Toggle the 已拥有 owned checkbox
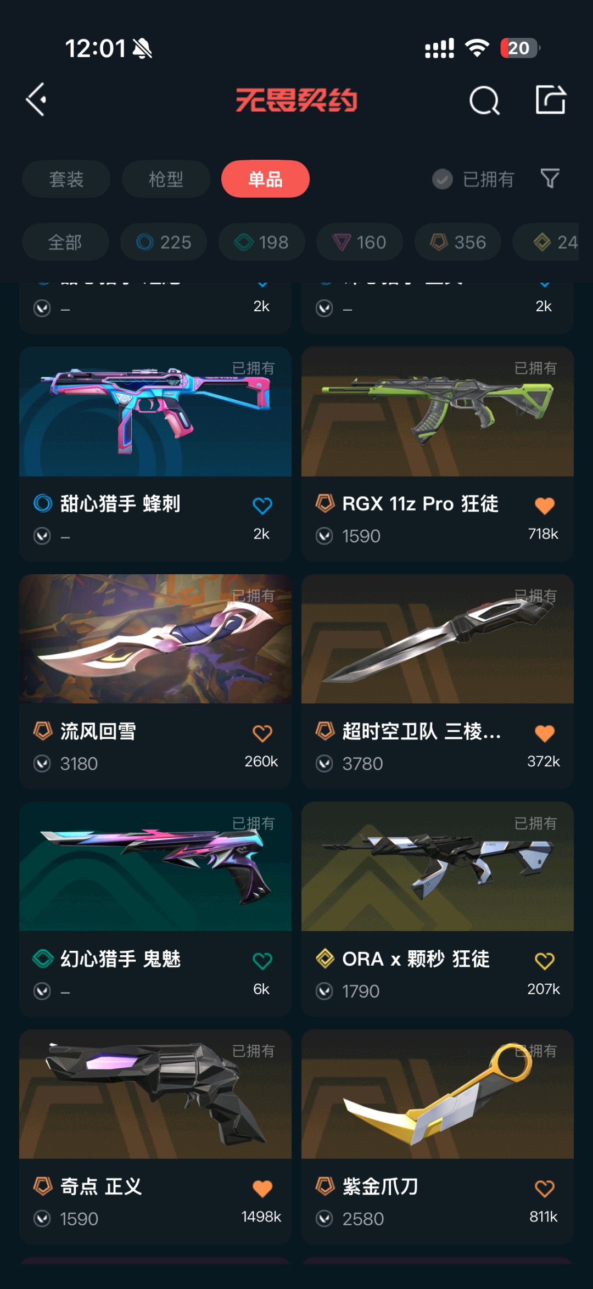 point(442,179)
